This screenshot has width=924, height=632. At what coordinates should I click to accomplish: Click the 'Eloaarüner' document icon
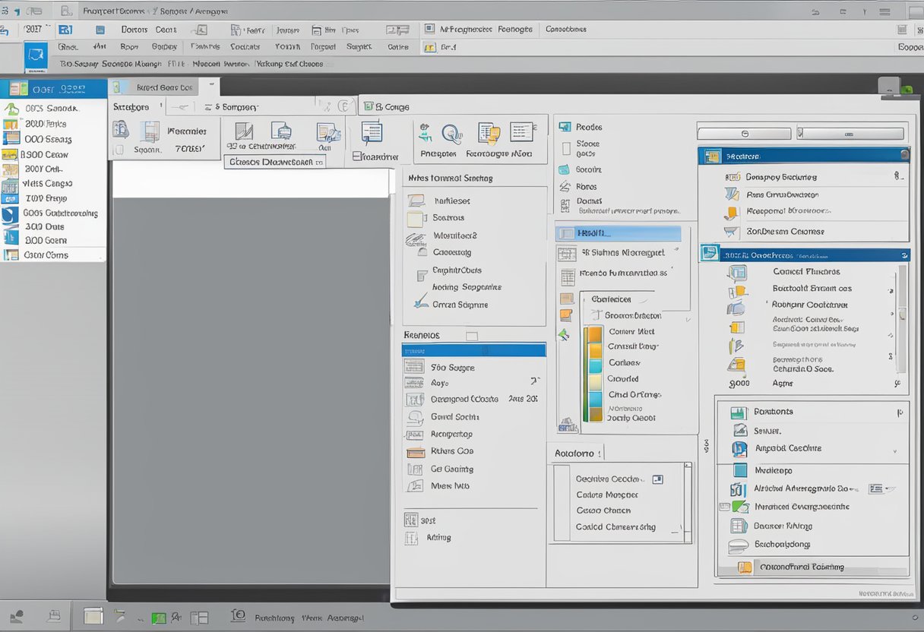(372, 133)
